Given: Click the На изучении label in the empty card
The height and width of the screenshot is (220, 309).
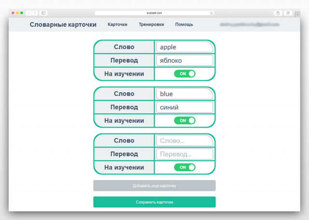Looking at the screenshot, I should pyautogui.click(x=124, y=167).
